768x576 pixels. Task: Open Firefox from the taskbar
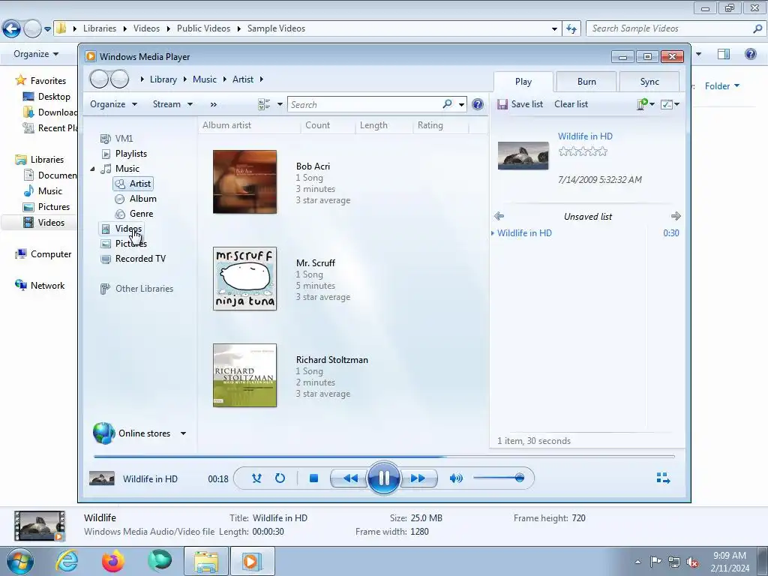click(112, 561)
